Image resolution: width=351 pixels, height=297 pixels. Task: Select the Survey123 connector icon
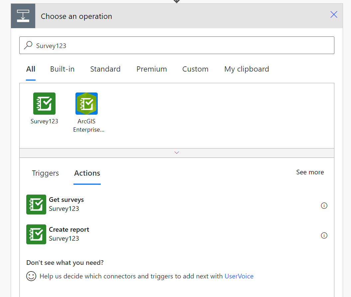44,103
